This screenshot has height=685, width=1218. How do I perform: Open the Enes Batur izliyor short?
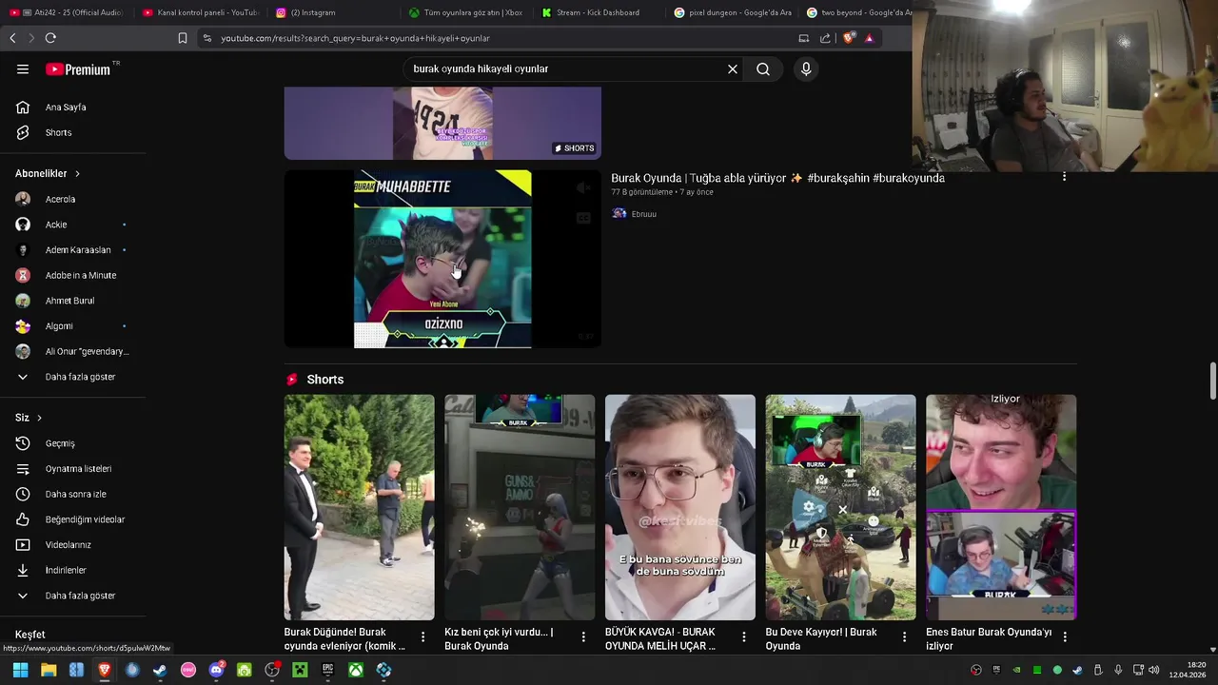(x=1001, y=507)
